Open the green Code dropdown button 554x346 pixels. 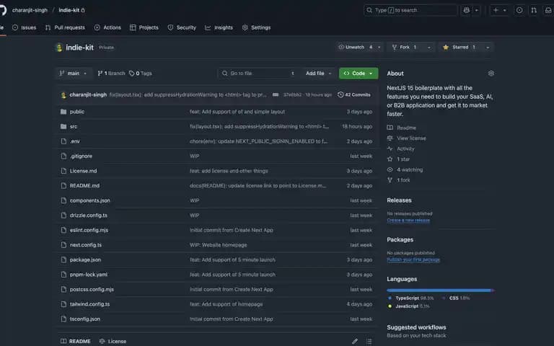359,73
